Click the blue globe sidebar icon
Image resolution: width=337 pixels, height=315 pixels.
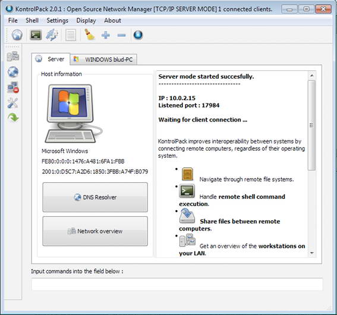click(13, 72)
